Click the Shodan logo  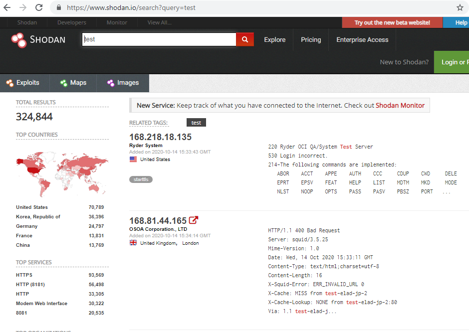[x=38, y=40]
